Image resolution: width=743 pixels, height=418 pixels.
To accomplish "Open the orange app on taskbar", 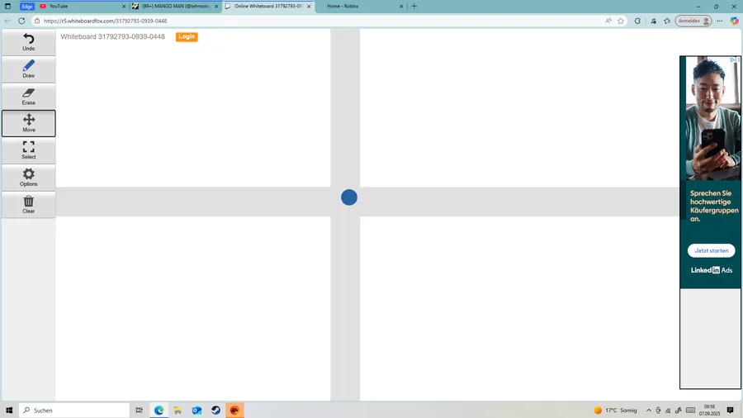I will pos(234,410).
